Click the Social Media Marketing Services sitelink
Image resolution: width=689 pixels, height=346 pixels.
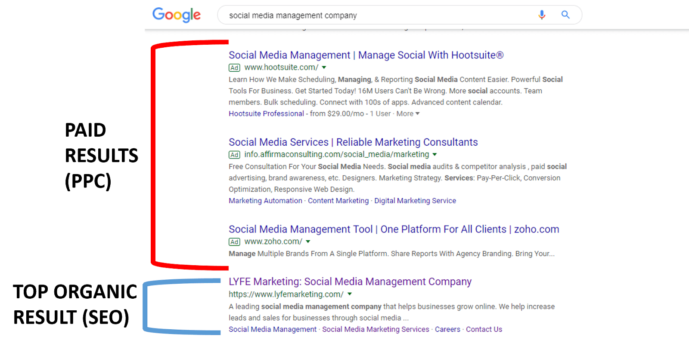coord(376,329)
